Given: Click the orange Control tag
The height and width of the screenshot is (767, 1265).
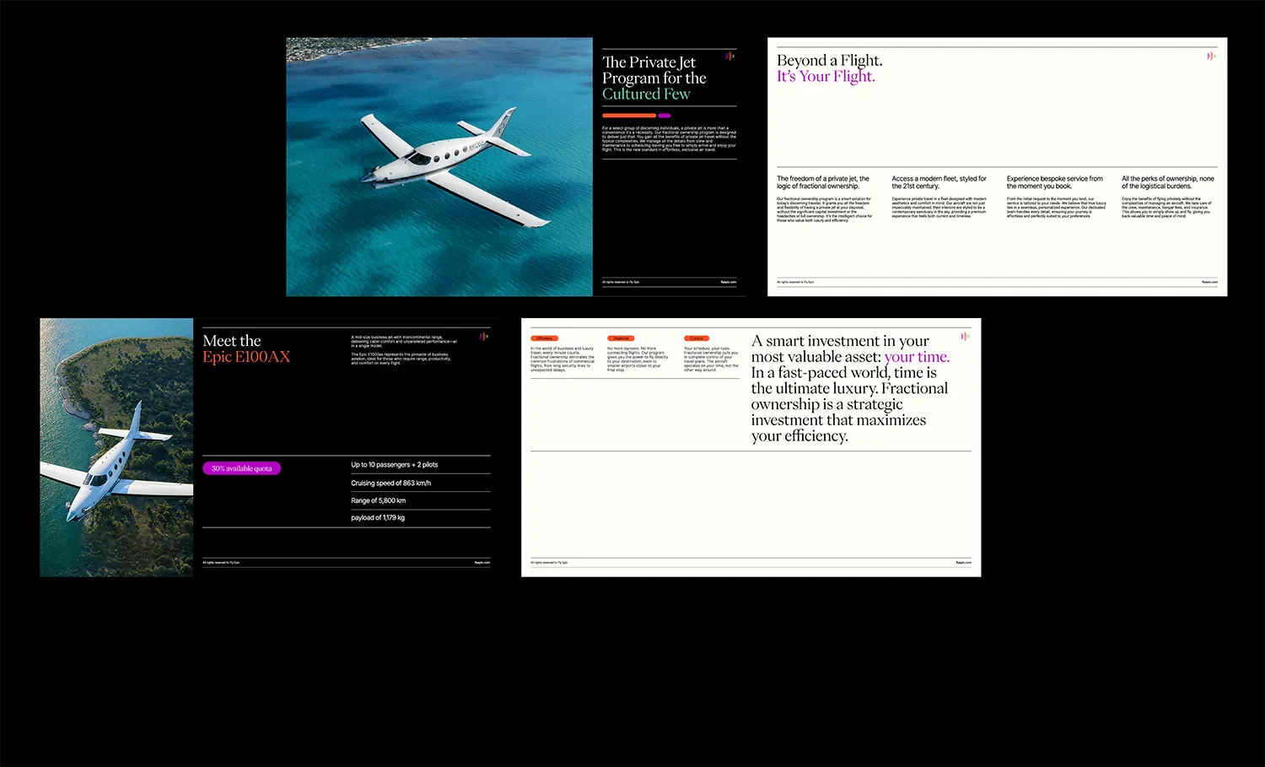Looking at the screenshot, I should pyautogui.click(x=696, y=338).
